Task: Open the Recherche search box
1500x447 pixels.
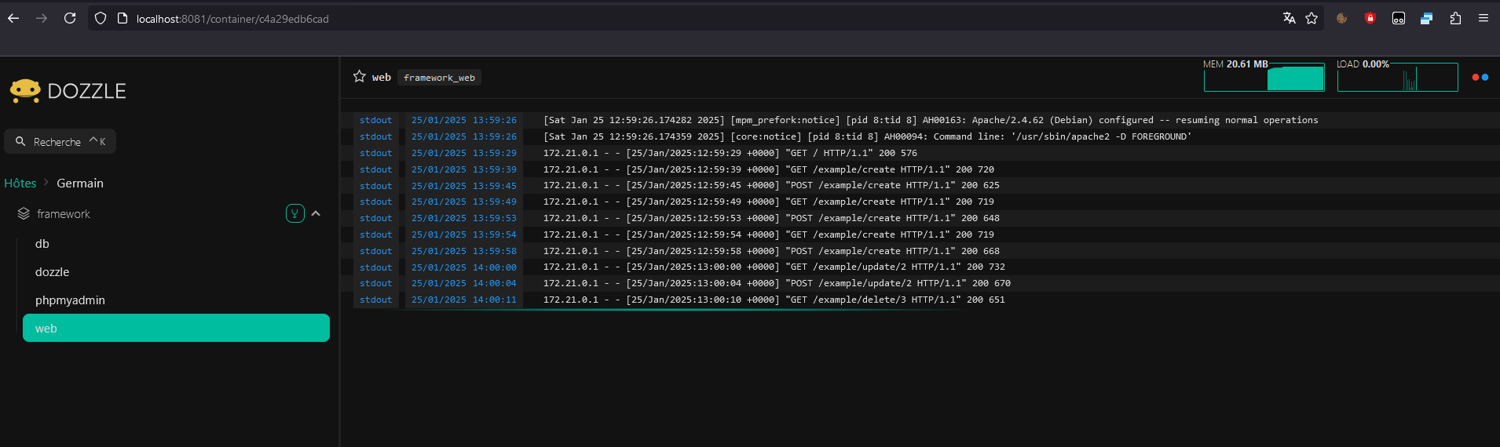Action: (x=60, y=141)
